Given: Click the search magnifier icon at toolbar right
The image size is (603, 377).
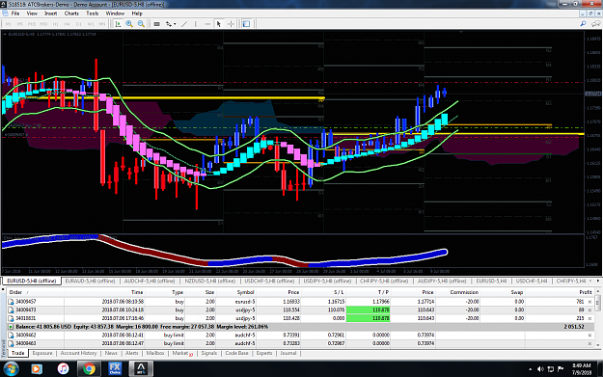Looking at the screenshot, I should tap(583, 24).
